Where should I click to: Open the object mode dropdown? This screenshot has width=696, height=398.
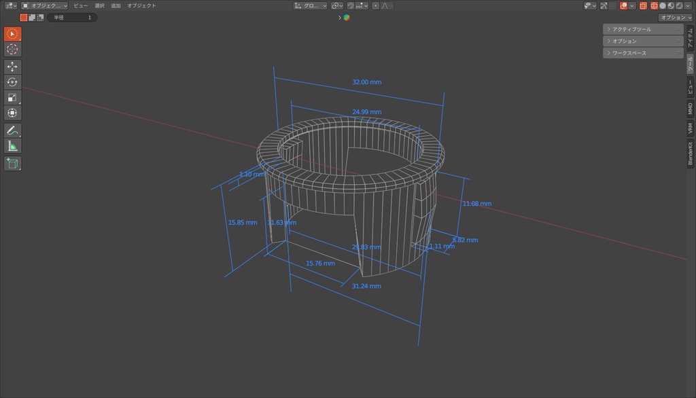[x=44, y=5]
